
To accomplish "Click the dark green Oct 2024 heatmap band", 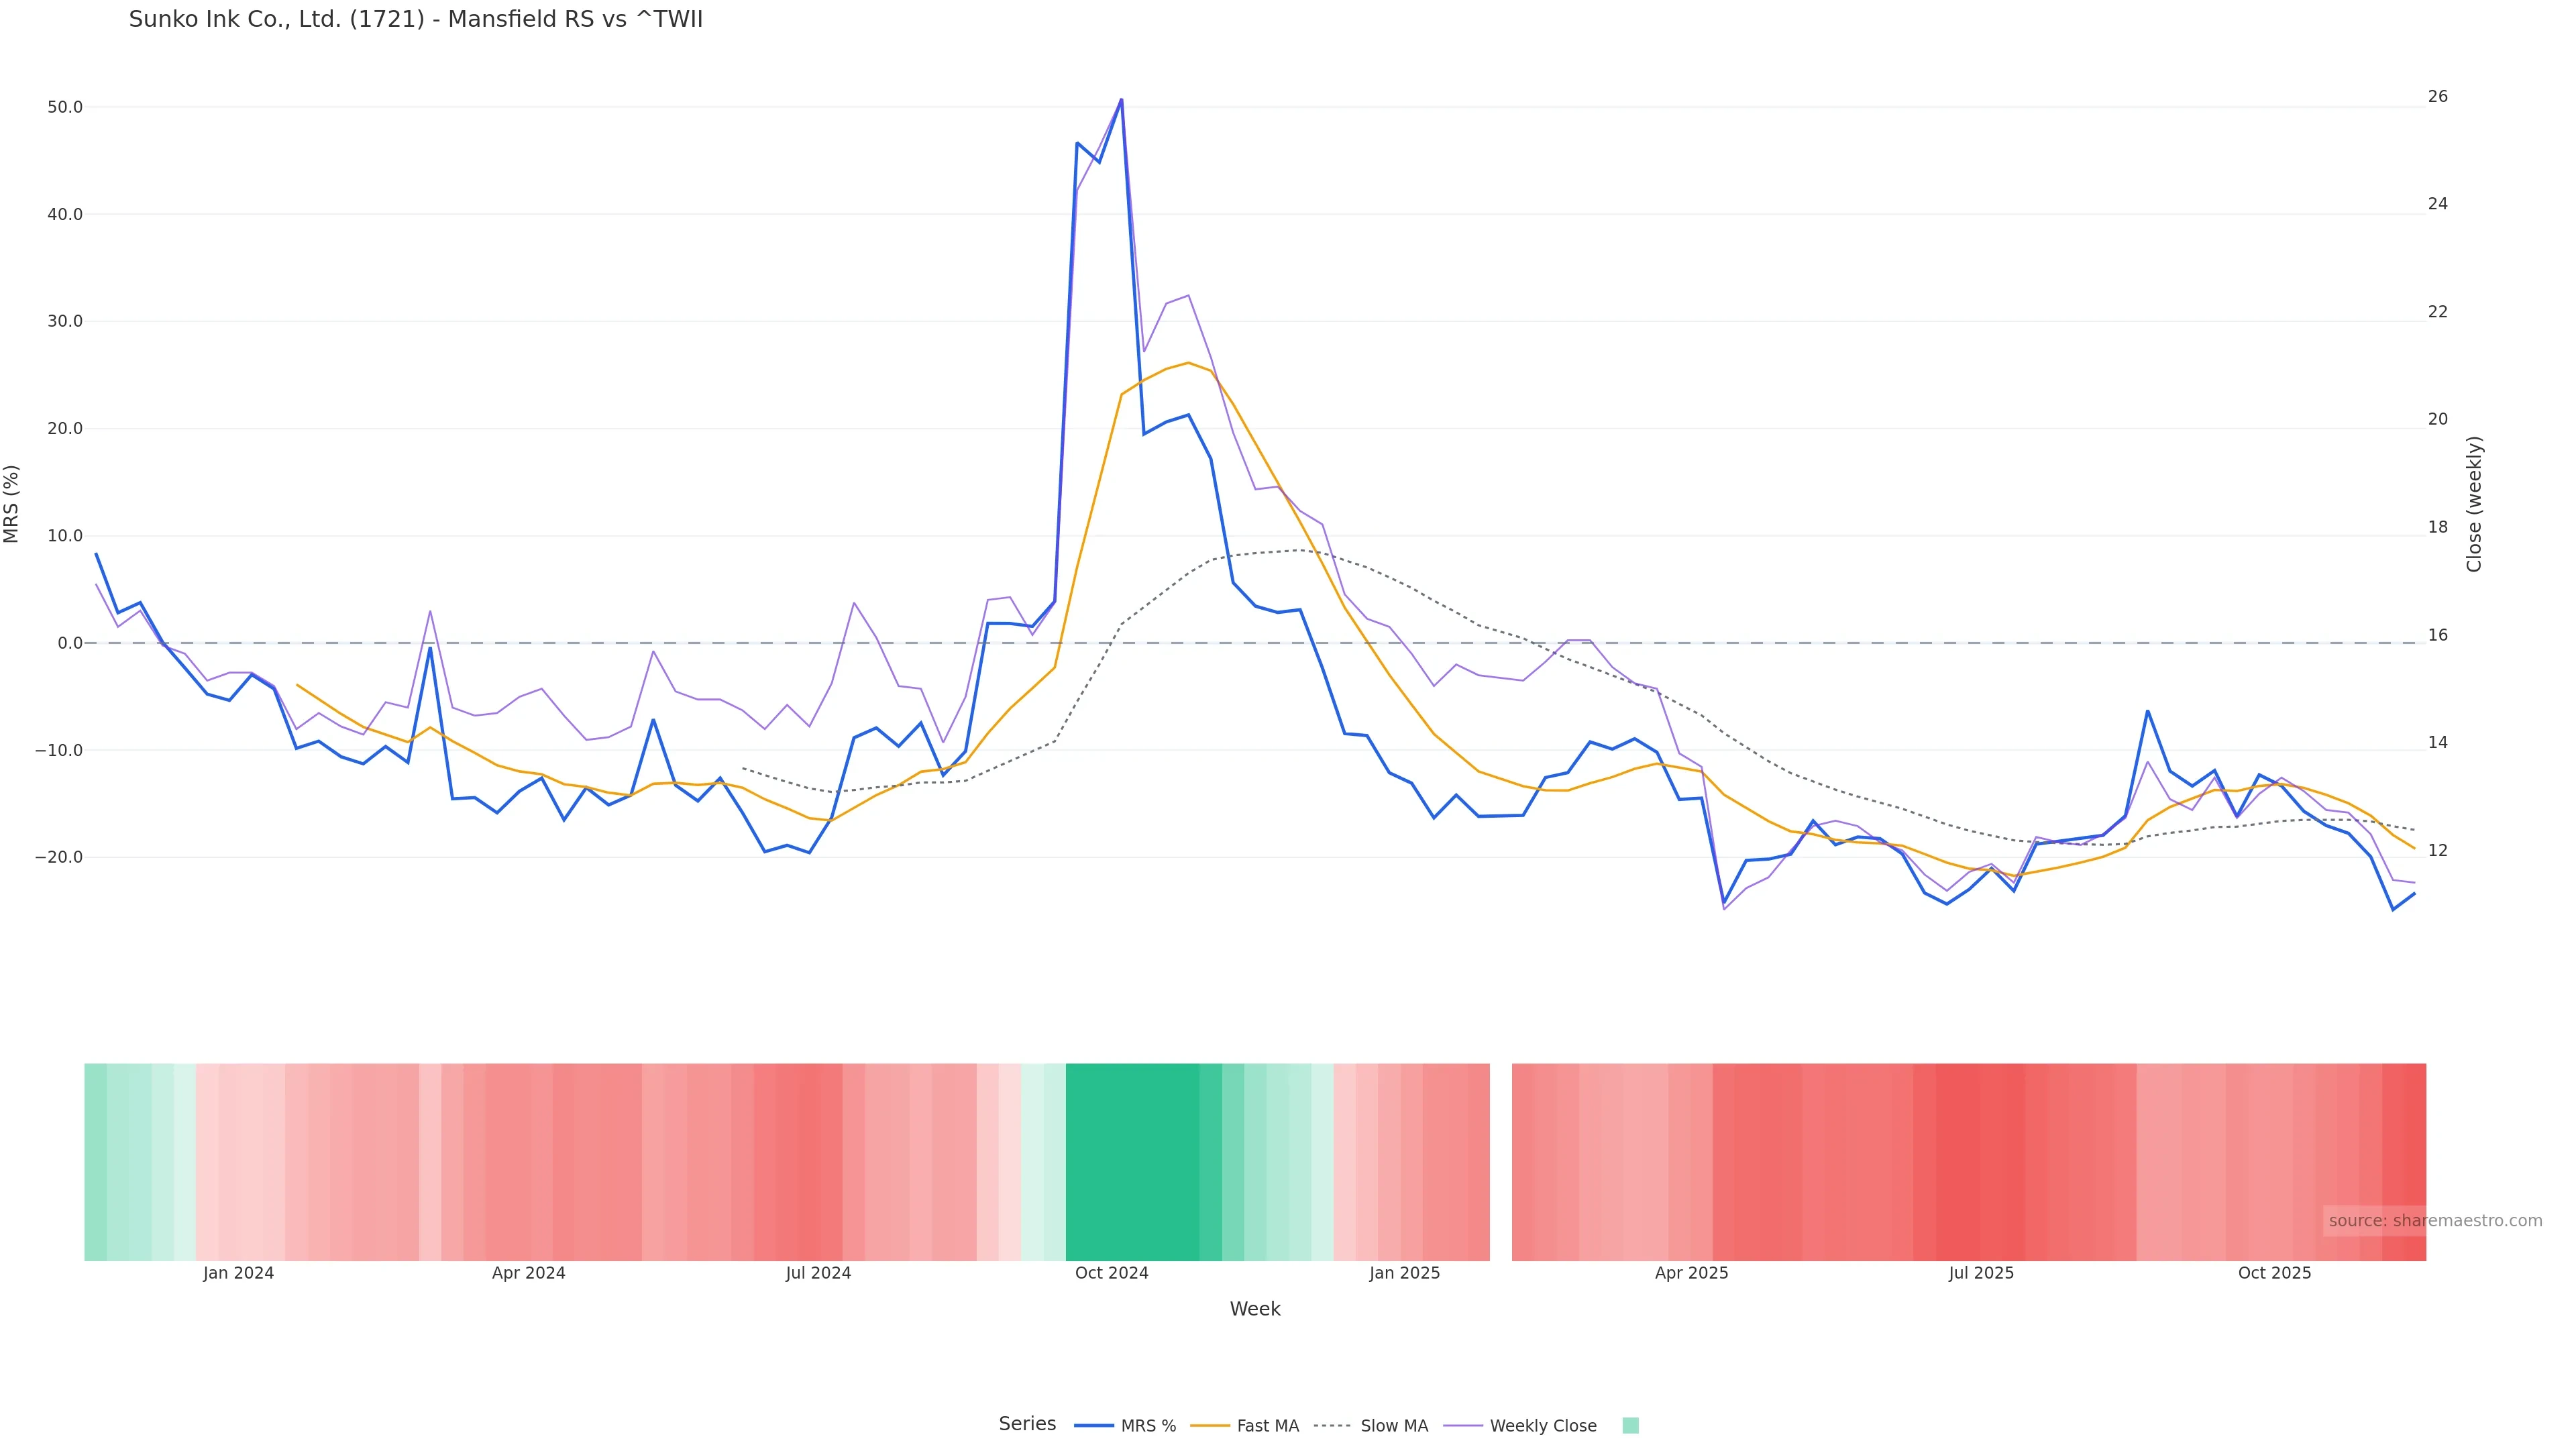I will pos(1132,1161).
